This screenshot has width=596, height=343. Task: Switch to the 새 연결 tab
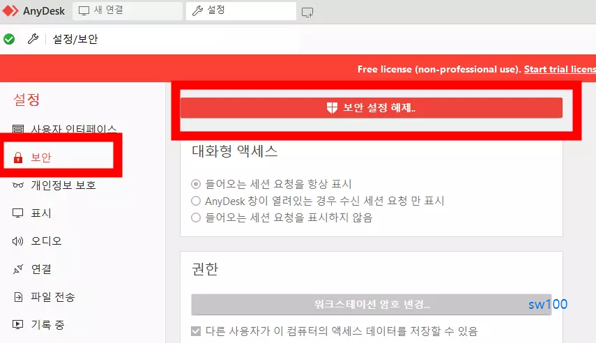(128, 10)
